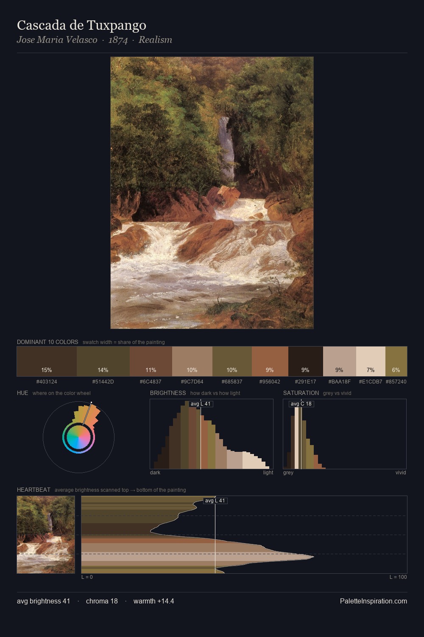The height and width of the screenshot is (637, 424).
Task: Click the hue color wheel
Action: pyautogui.click(x=78, y=437)
